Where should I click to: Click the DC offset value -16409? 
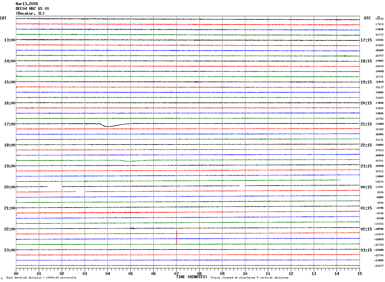point(379,234)
